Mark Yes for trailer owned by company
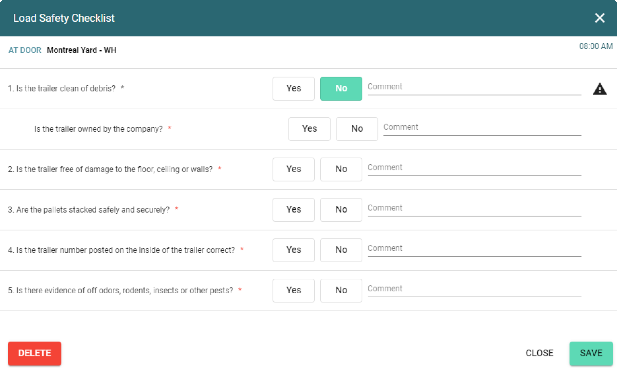Image resolution: width=617 pixels, height=380 pixels. coord(309,129)
